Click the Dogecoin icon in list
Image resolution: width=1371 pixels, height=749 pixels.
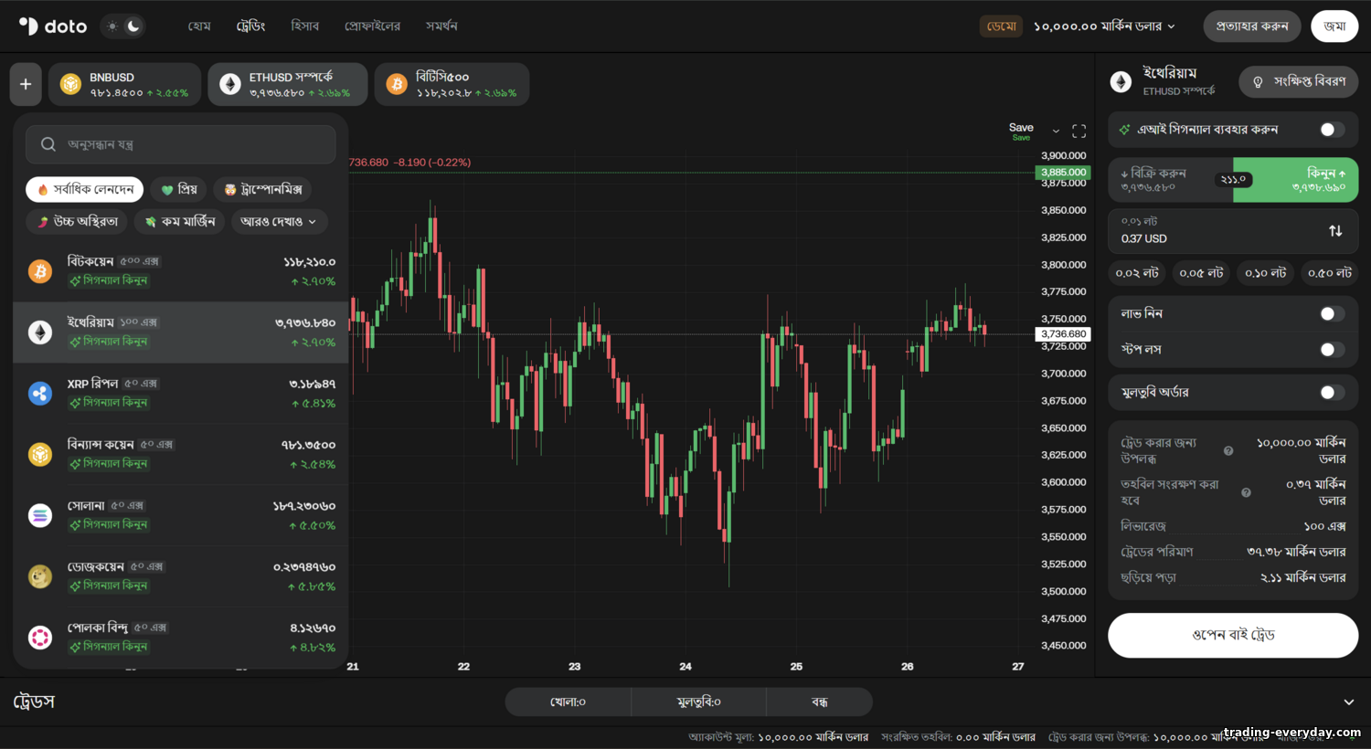[x=40, y=576]
